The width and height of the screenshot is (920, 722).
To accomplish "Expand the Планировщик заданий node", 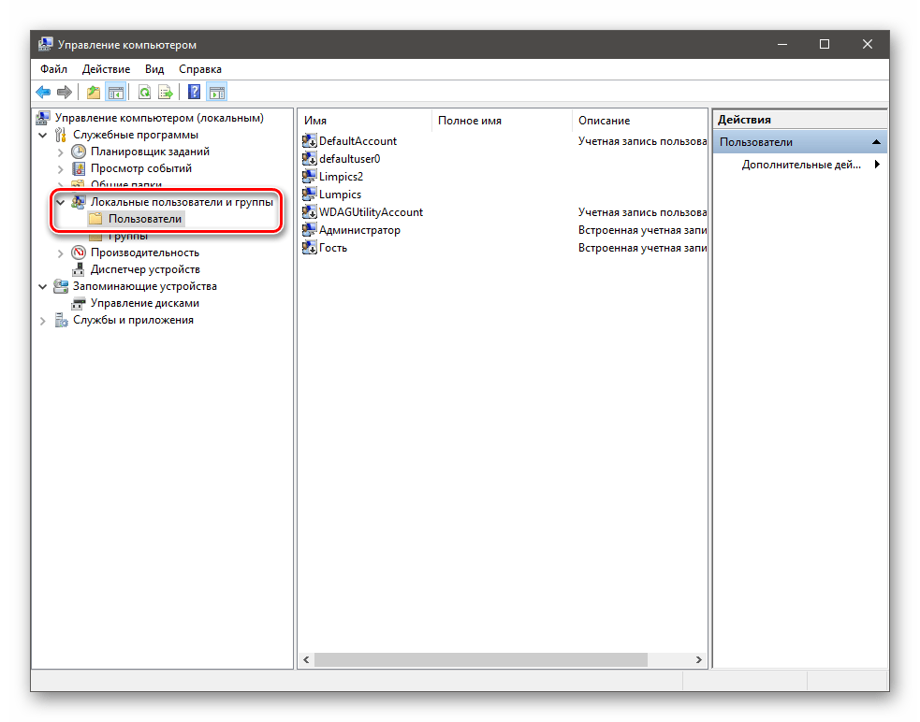I will point(61,152).
